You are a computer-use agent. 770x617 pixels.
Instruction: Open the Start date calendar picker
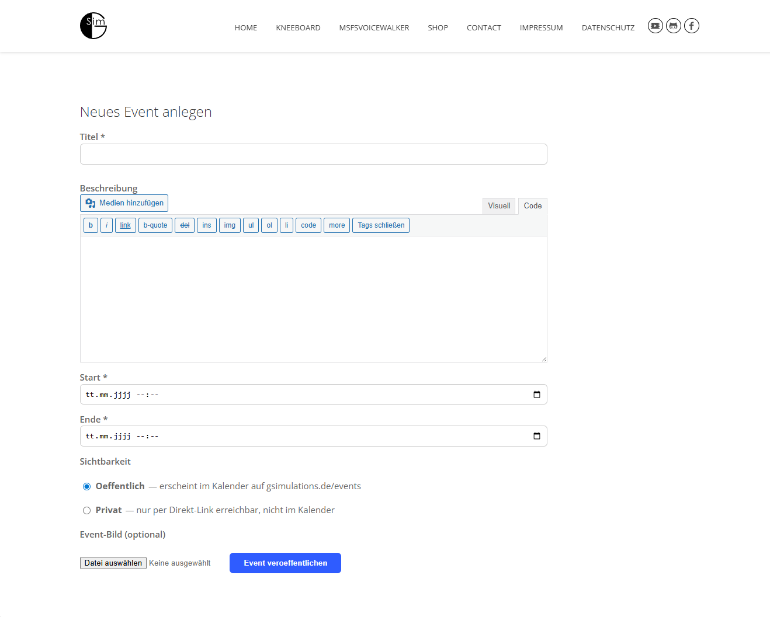tap(536, 395)
